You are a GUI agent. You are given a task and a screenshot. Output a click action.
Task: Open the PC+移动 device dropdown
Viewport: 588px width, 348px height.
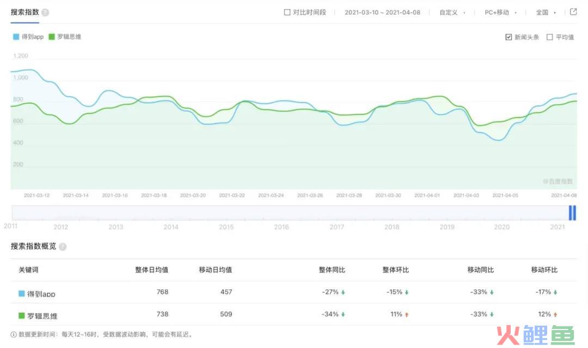(501, 13)
